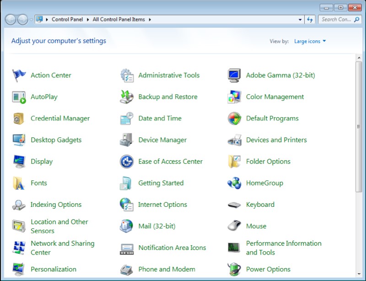366x281 pixels.
Task: Open the Fonts folder icon
Action: pyautogui.click(x=19, y=183)
